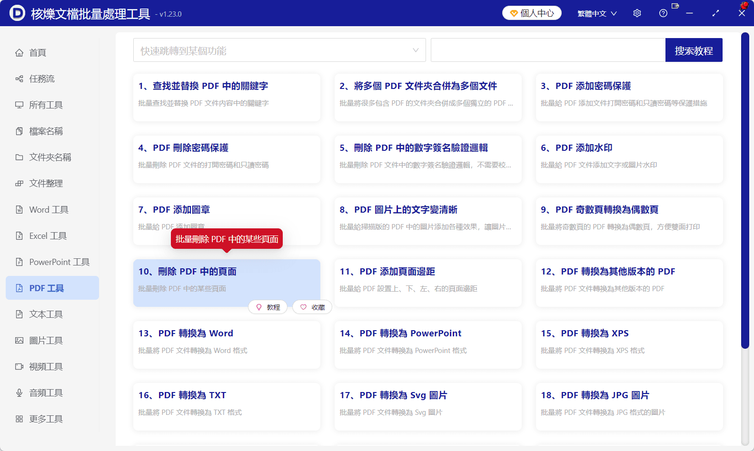This screenshot has width=754, height=451.
Task: Click the 圖片工具 image icon
Action: coord(19,341)
